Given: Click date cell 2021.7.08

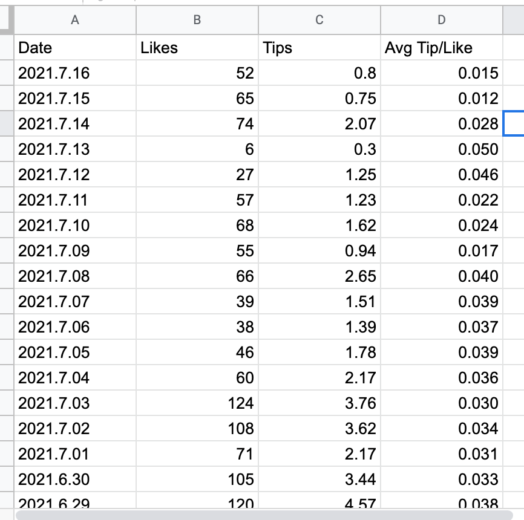Looking at the screenshot, I should pyautogui.click(x=75, y=276).
